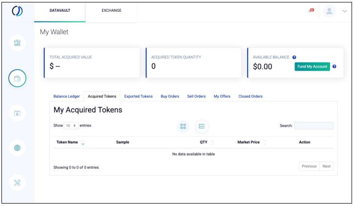Switch to grid view of tokens
The width and height of the screenshot is (354, 206).
click(x=184, y=126)
